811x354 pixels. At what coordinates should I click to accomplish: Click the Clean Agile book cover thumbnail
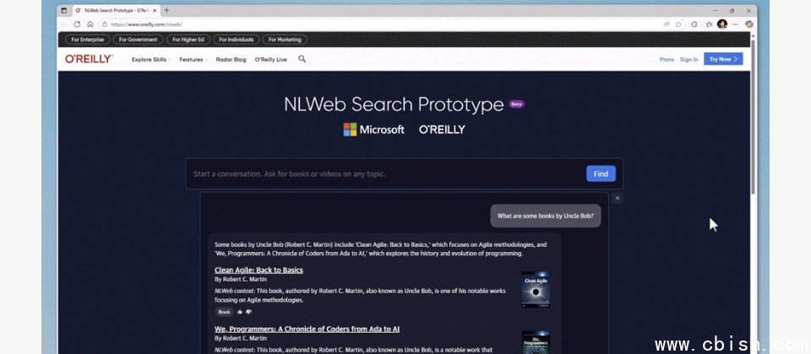(536, 290)
